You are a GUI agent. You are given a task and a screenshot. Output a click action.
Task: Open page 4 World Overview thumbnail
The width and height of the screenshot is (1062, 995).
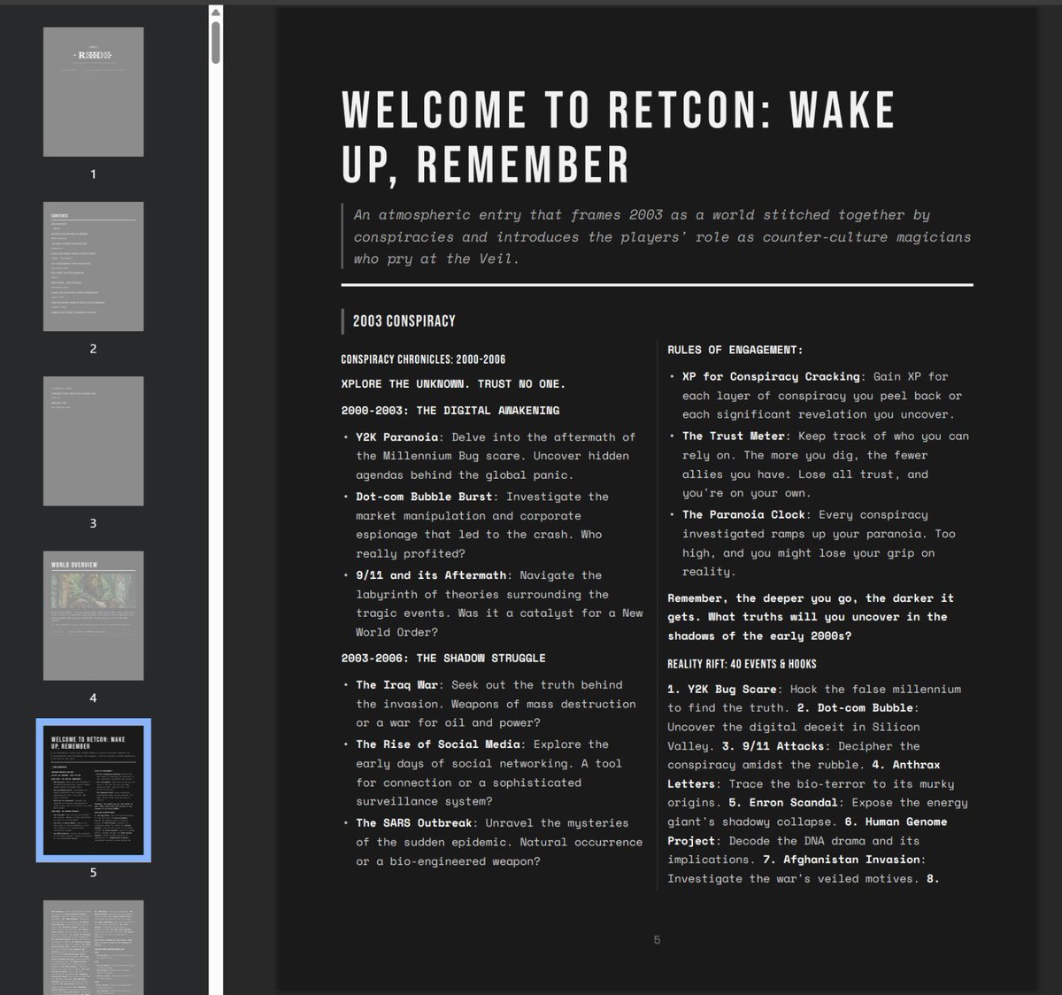(x=94, y=615)
